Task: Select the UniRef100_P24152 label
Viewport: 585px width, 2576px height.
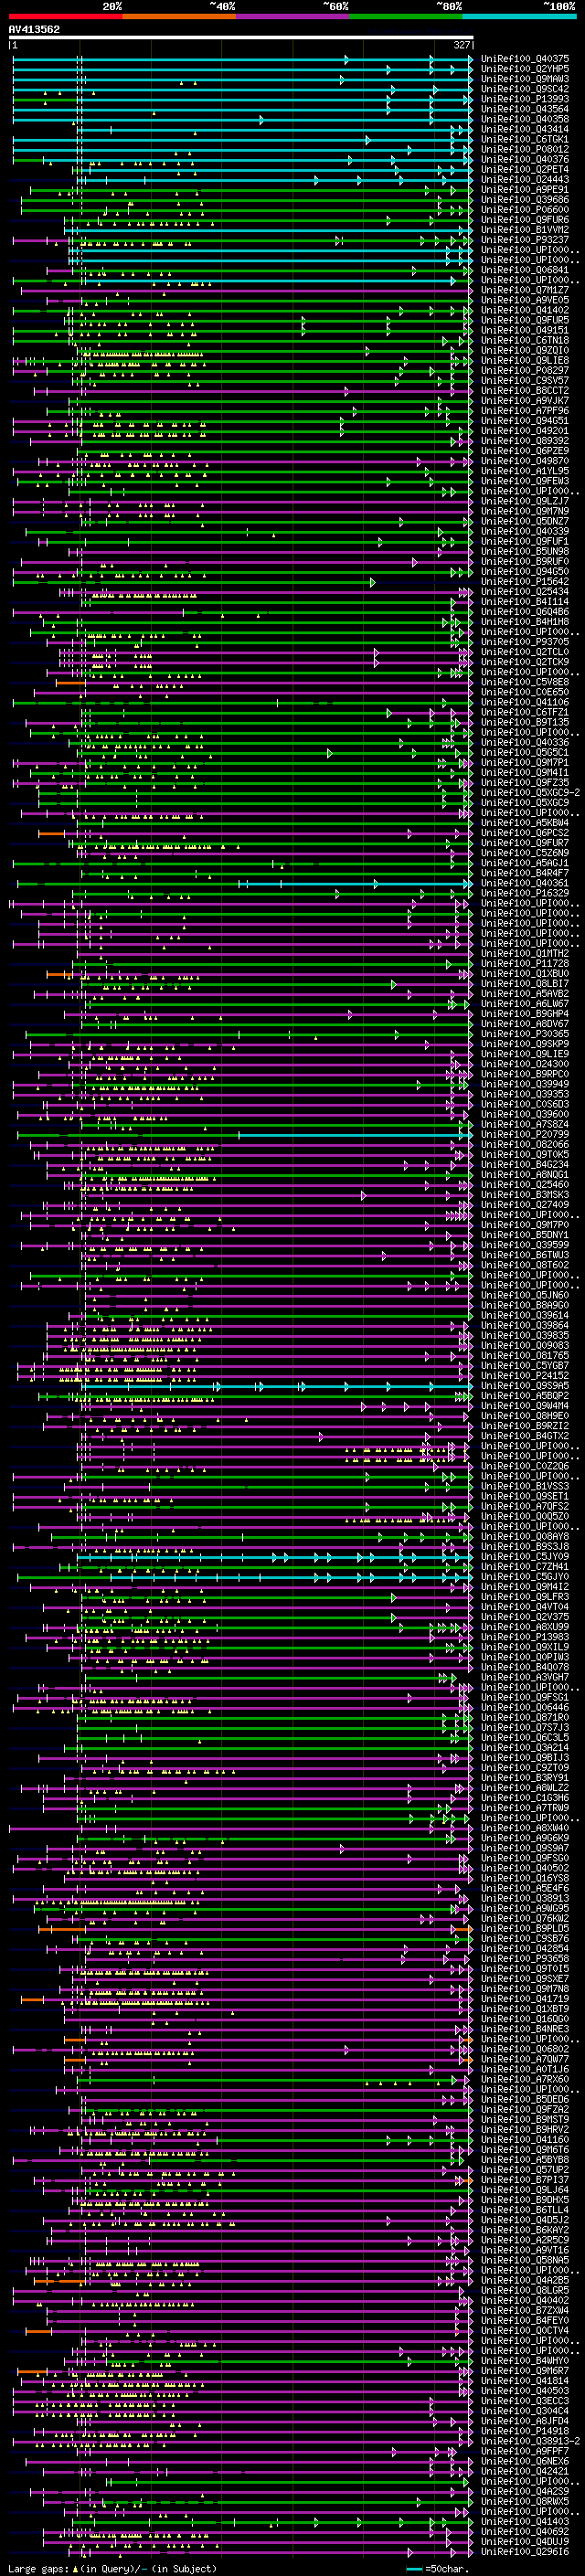Action: [525, 1376]
